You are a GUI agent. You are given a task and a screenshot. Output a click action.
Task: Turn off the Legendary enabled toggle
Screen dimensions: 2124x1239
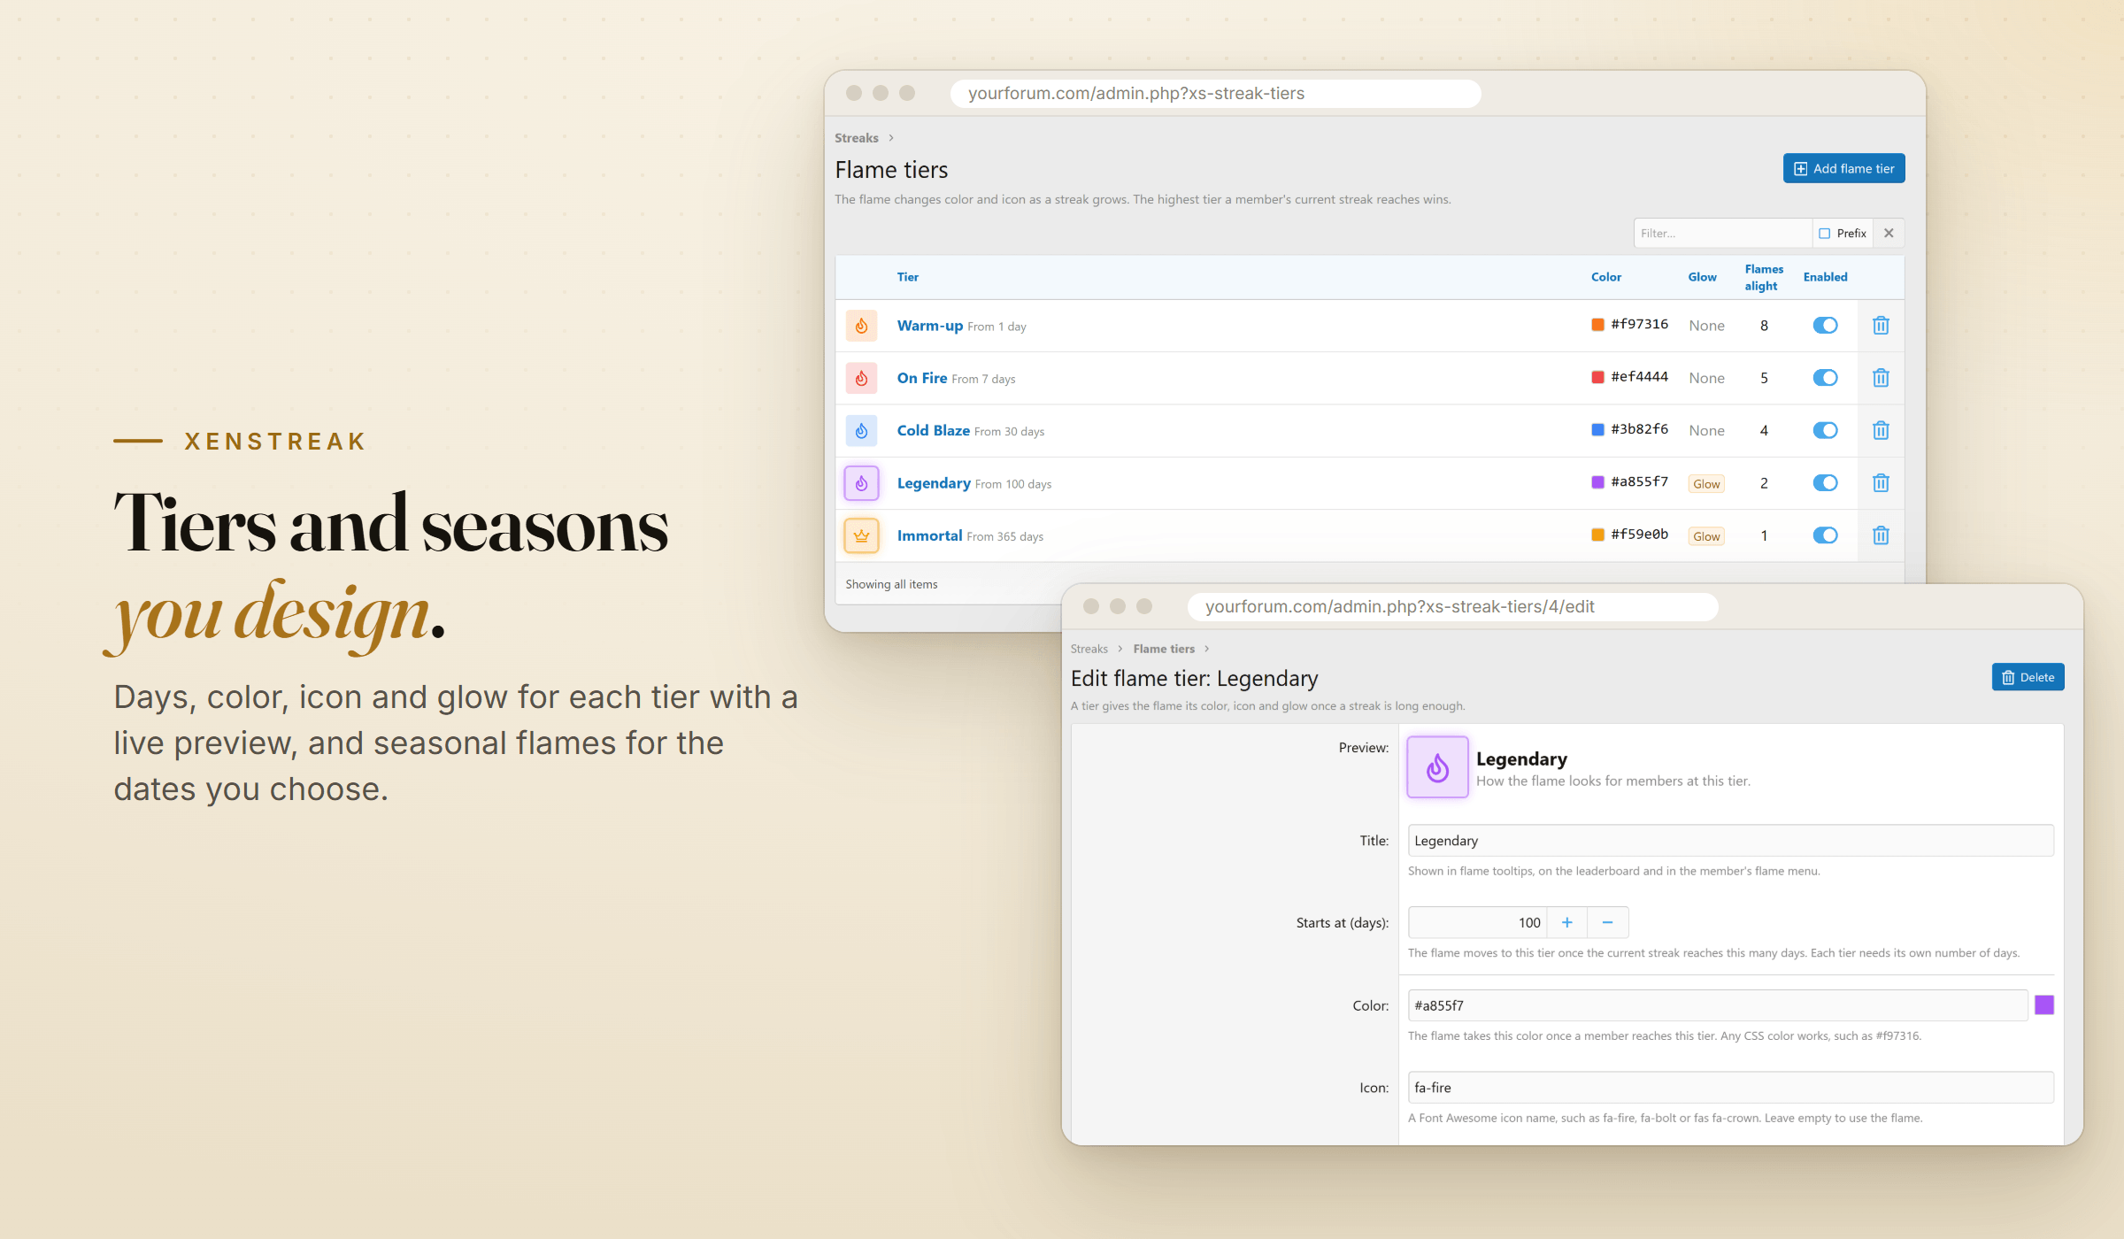tap(1825, 483)
